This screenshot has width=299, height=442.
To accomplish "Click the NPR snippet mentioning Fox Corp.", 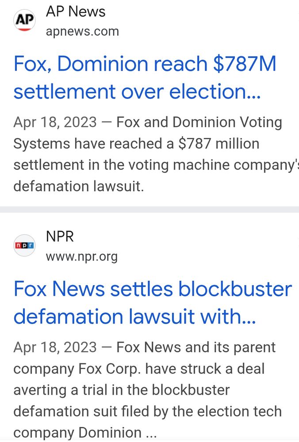I will click(148, 390).
